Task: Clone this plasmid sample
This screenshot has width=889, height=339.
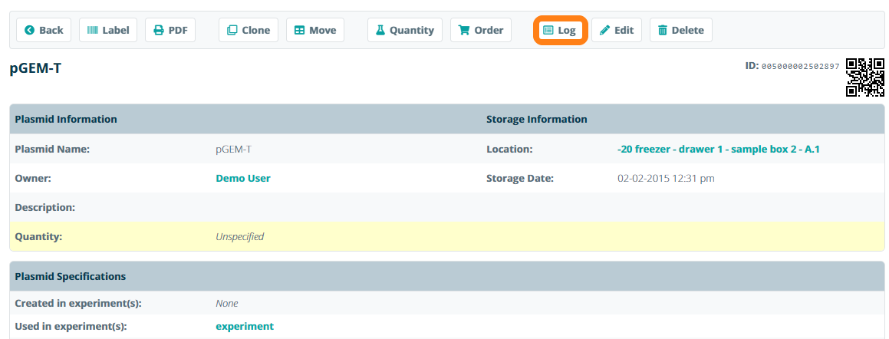Action: 248,30
